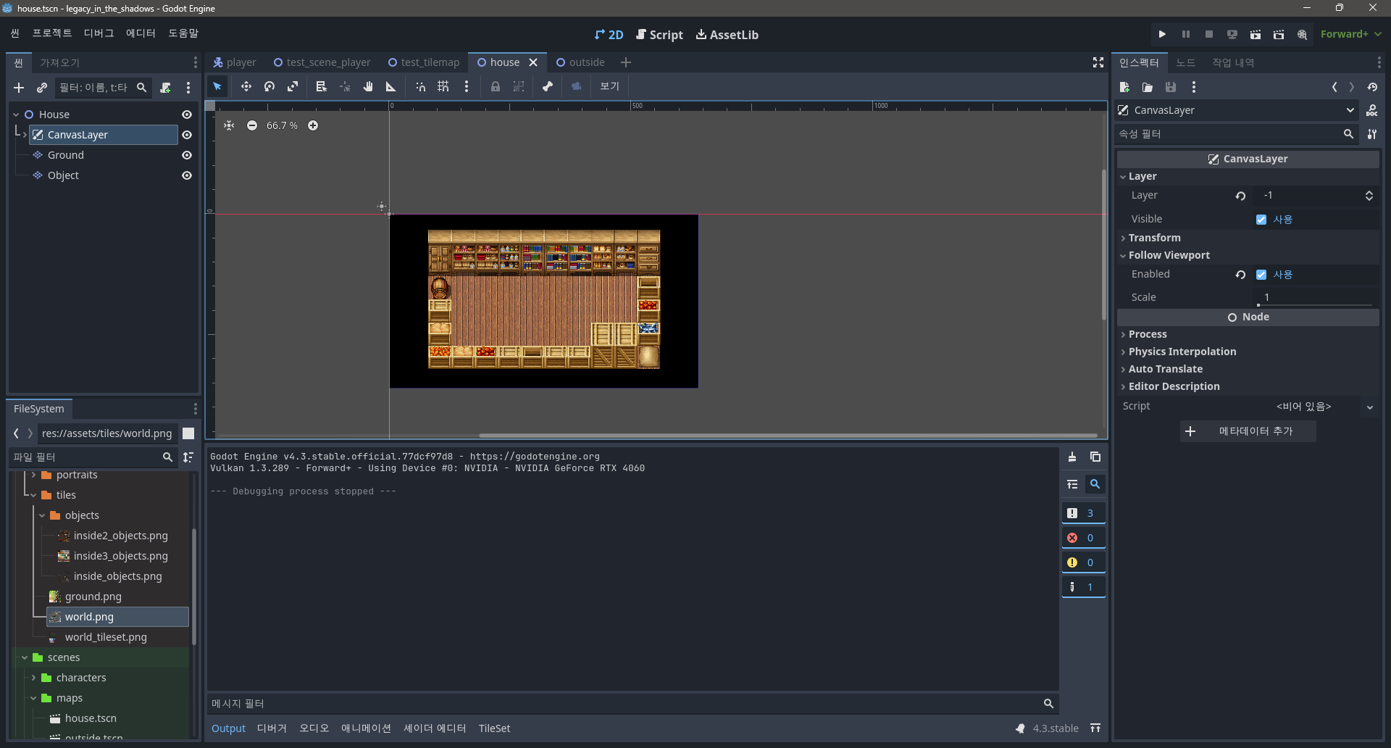Screen dimensions: 1391x748
Task: Pause the running project
Action: point(1185,34)
